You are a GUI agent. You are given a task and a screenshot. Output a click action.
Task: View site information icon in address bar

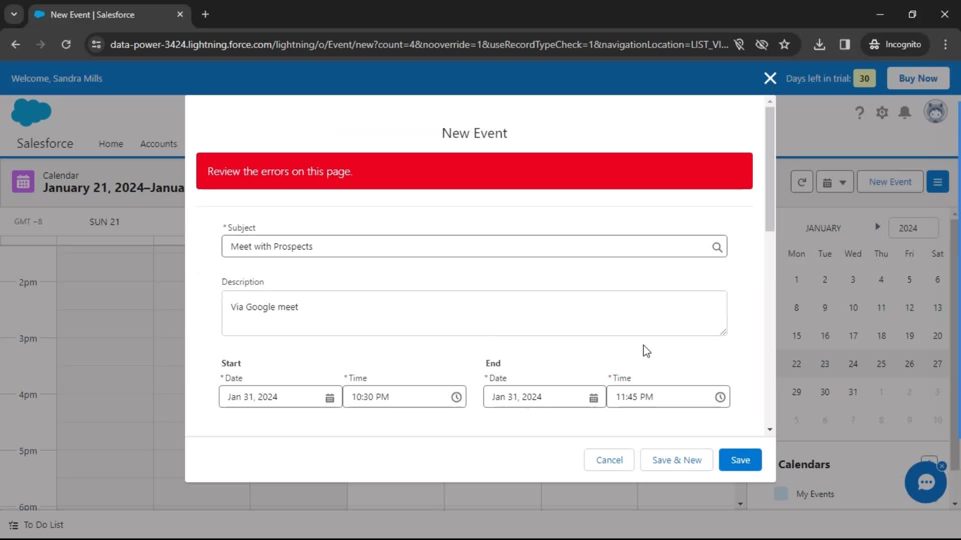click(x=96, y=44)
